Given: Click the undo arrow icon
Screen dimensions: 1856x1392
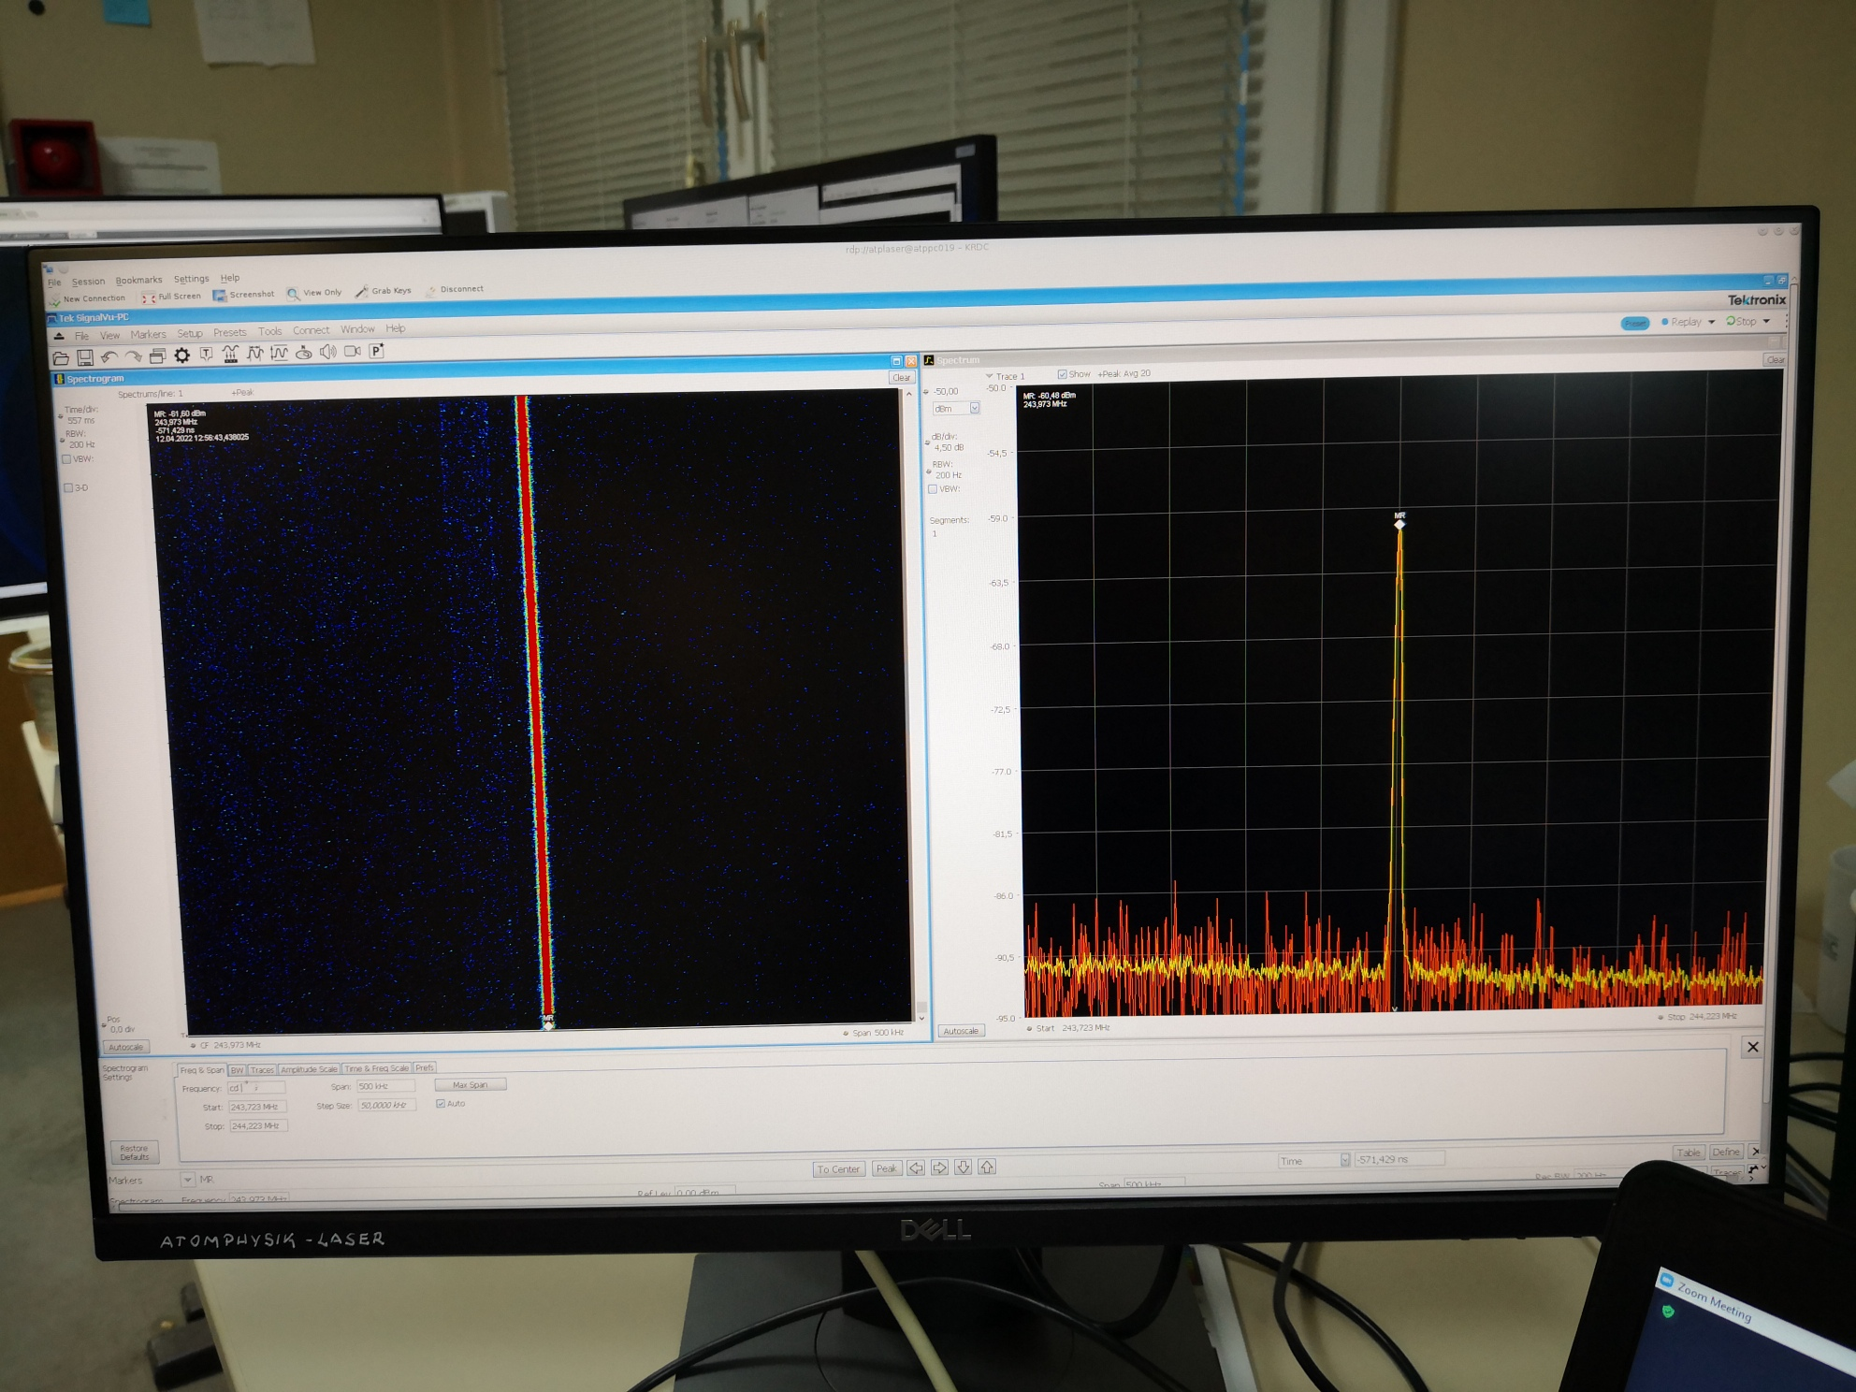Looking at the screenshot, I should pyautogui.click(x=109, y=356).
